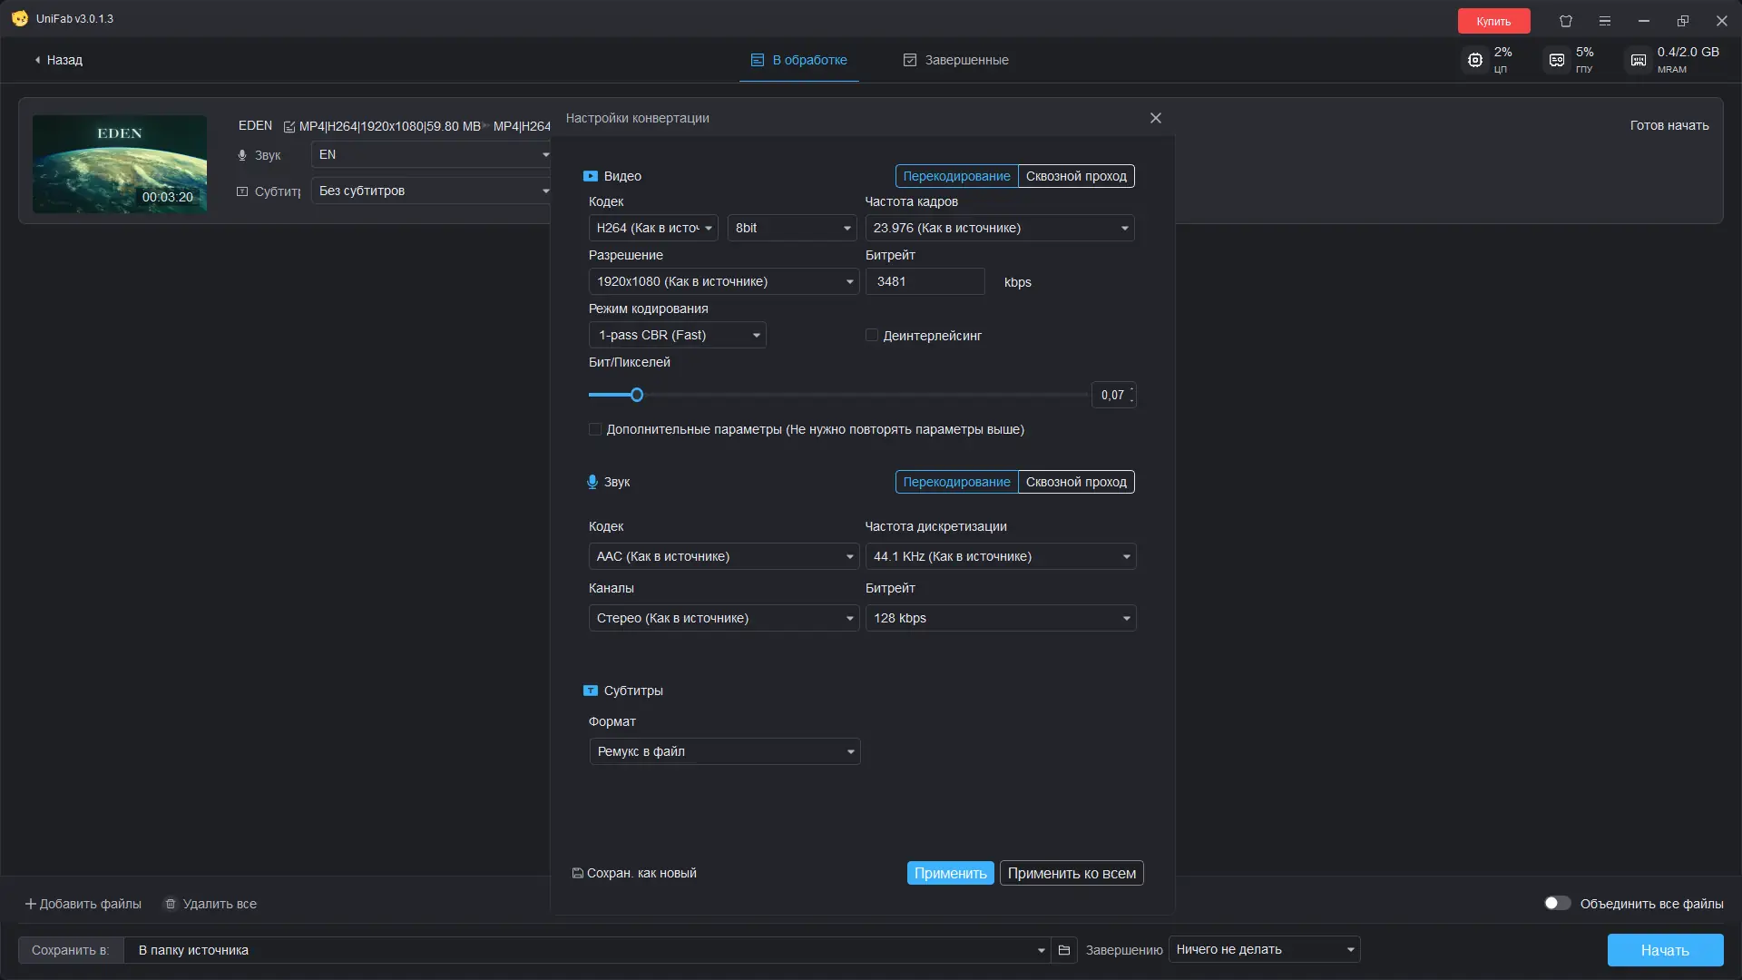Screen dimensions: 1742x980
Task: Open the output folder browse icon
Action: [x=1064, y=950]
